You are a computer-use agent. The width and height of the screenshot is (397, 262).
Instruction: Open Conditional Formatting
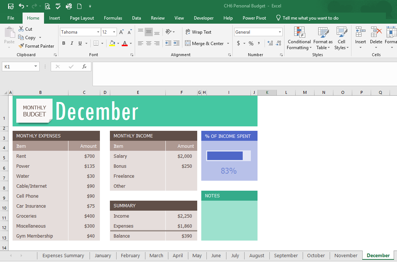[x=299, y=38]
